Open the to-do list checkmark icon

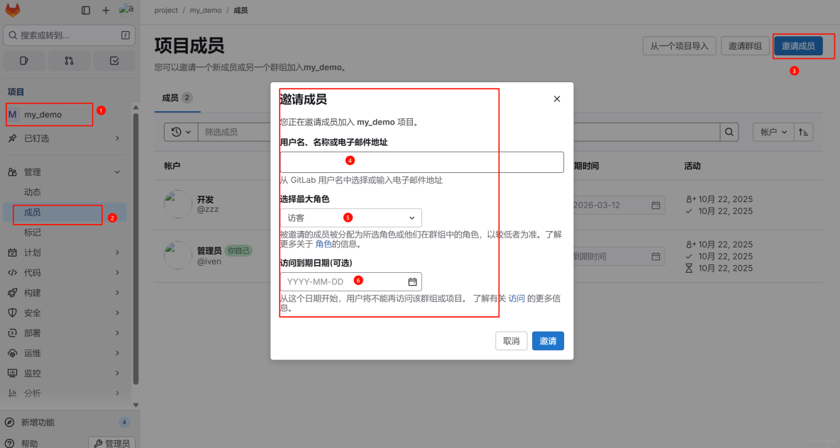114,60
